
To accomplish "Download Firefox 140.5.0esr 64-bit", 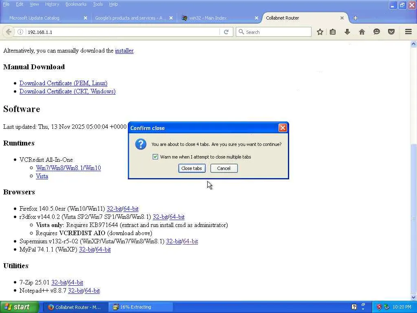I will pos(131,209).
